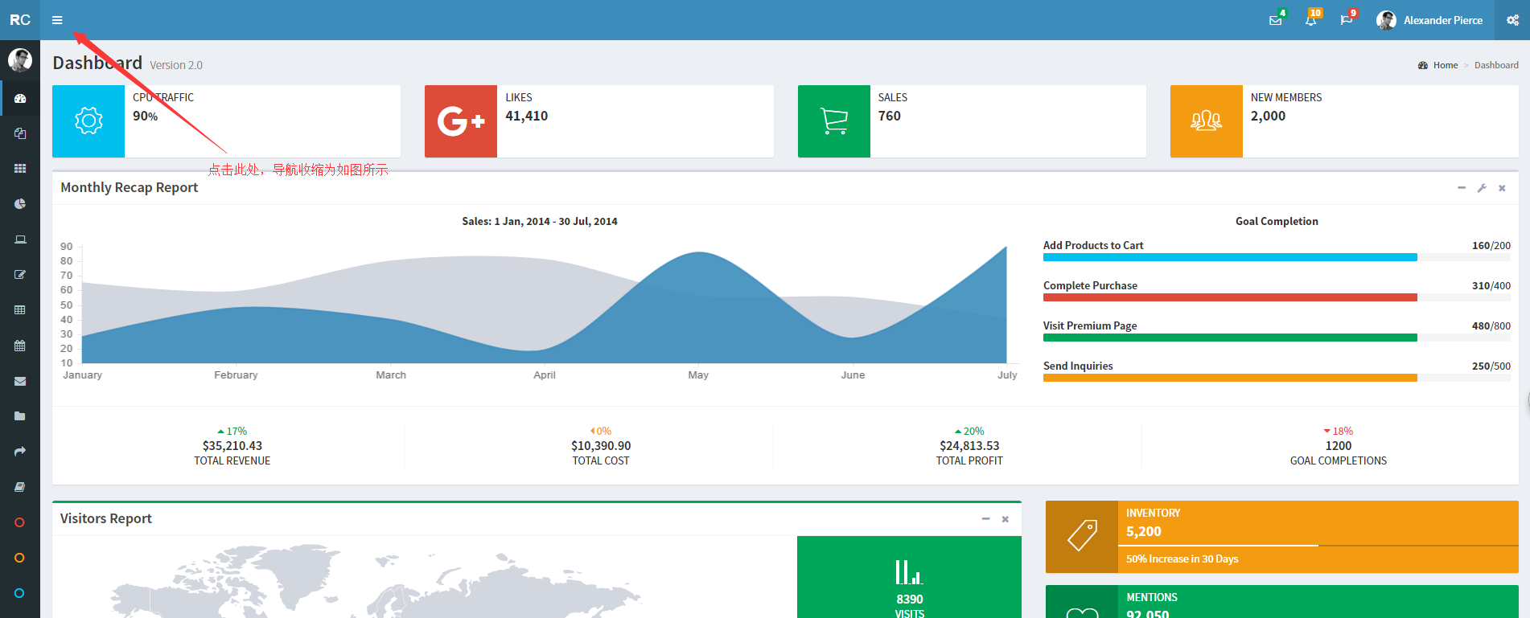This screenshot has width=1530, height=618.
Task: Click the 50% Increase in 30 Days text
Action: [1182, 559]
